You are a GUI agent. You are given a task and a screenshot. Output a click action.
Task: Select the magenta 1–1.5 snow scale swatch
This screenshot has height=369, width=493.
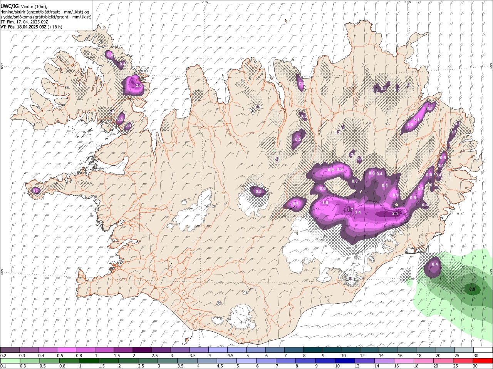104,350
